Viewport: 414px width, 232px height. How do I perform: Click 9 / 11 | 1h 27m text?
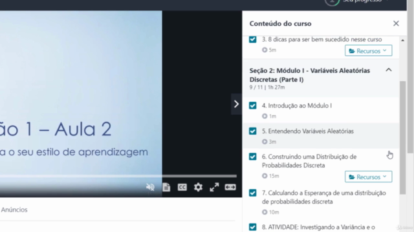(267, 88)
